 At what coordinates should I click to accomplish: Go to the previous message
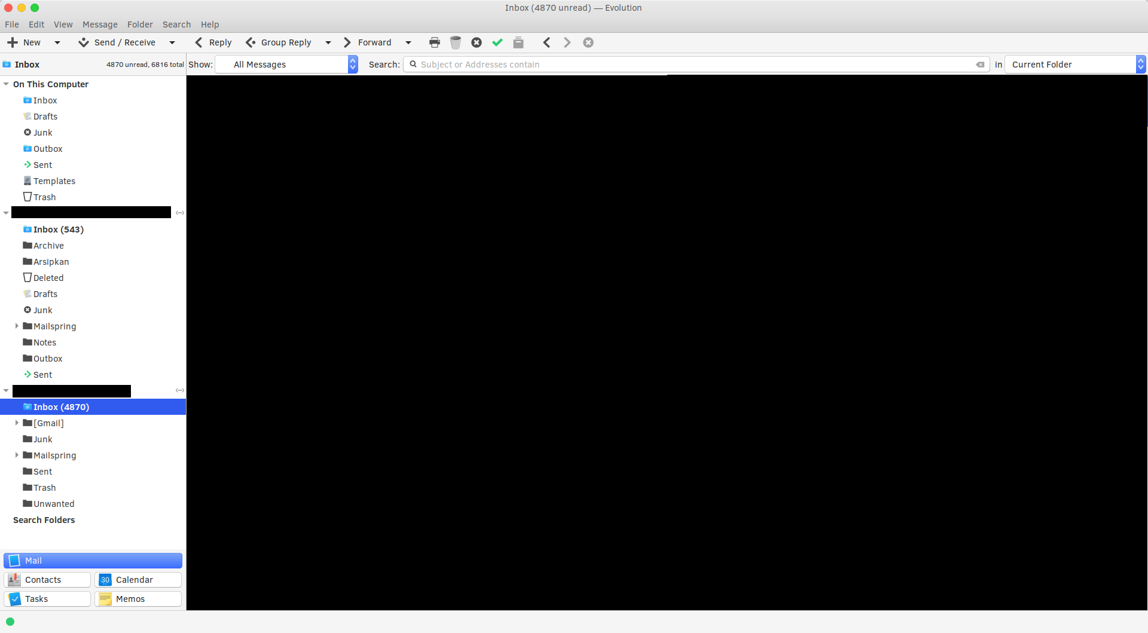point(546,42)
